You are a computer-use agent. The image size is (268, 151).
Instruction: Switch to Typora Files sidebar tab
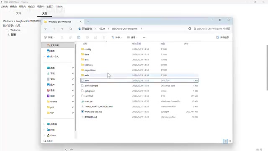pos(18,13)
